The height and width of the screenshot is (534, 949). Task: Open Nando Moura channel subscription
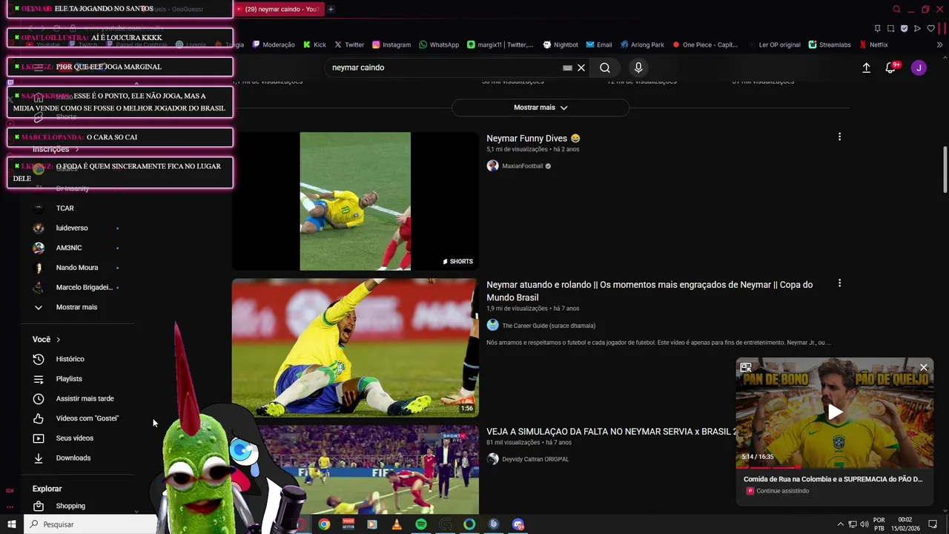tap(78, 268)
